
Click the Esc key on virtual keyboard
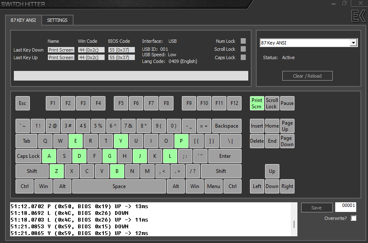23,103
